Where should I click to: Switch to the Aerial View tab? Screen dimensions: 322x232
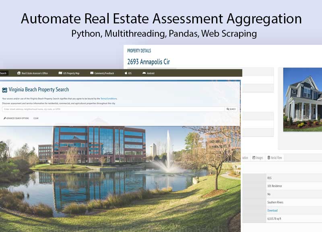coord(275,158)
